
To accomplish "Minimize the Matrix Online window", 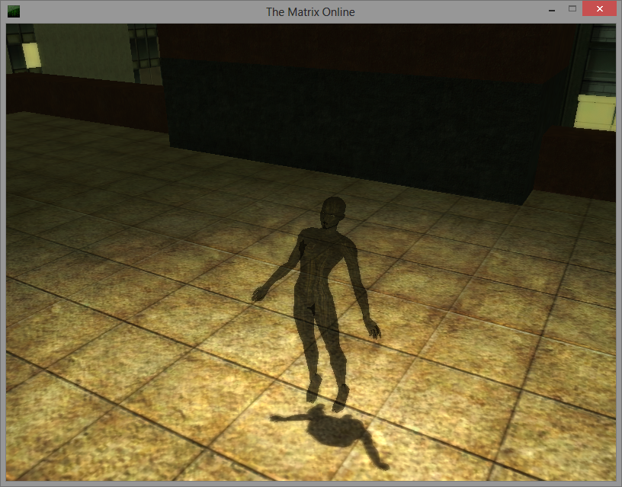I will pos(551,9).
